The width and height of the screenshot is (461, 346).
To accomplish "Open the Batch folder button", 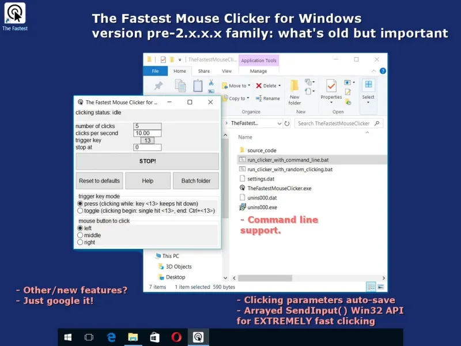I will (196, 180).
